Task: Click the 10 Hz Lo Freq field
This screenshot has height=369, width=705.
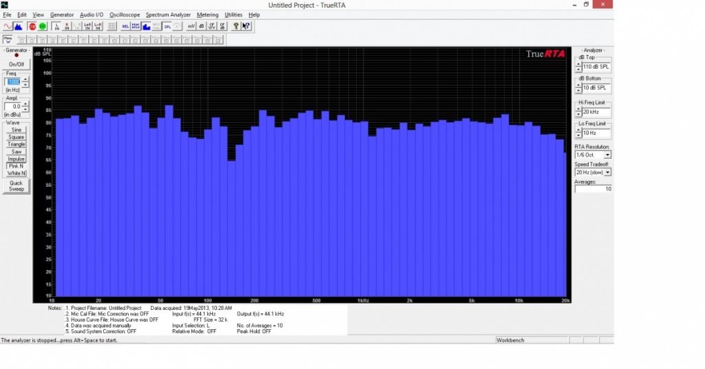Action: tap(596, 133)
